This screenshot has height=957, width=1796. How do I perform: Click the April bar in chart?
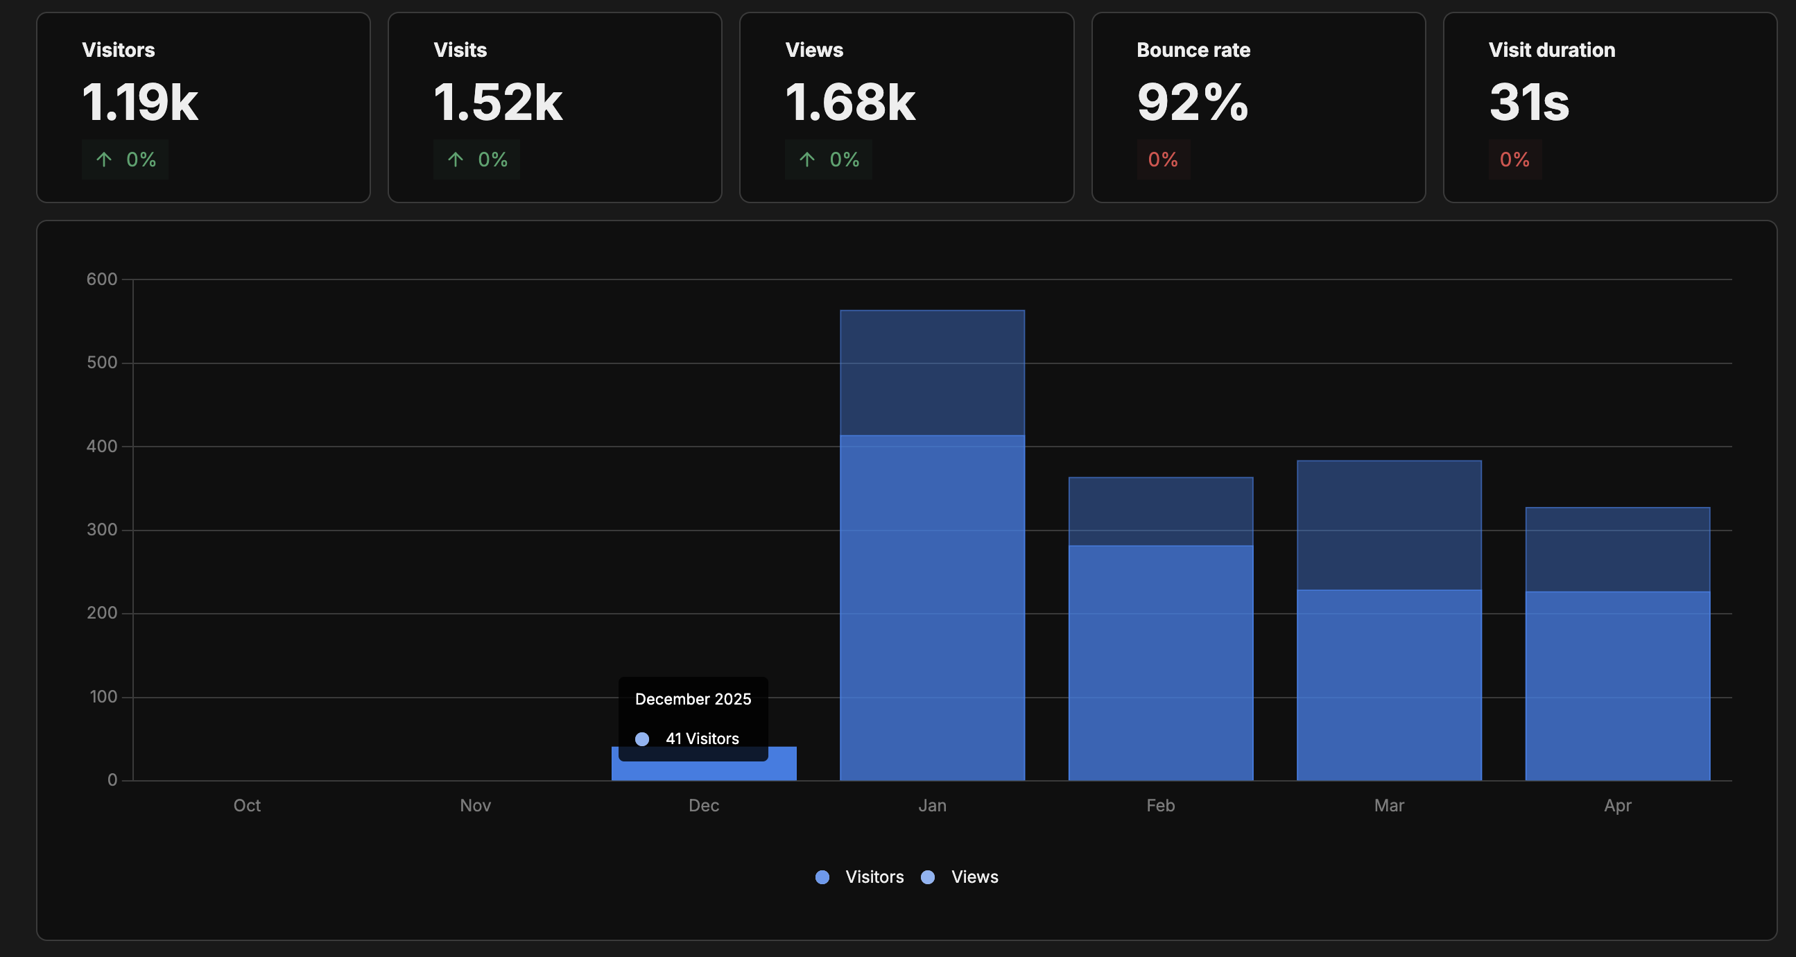point(1618,687)
